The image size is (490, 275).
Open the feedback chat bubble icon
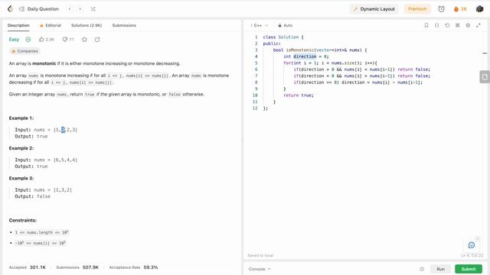click(x=472, y=245)
